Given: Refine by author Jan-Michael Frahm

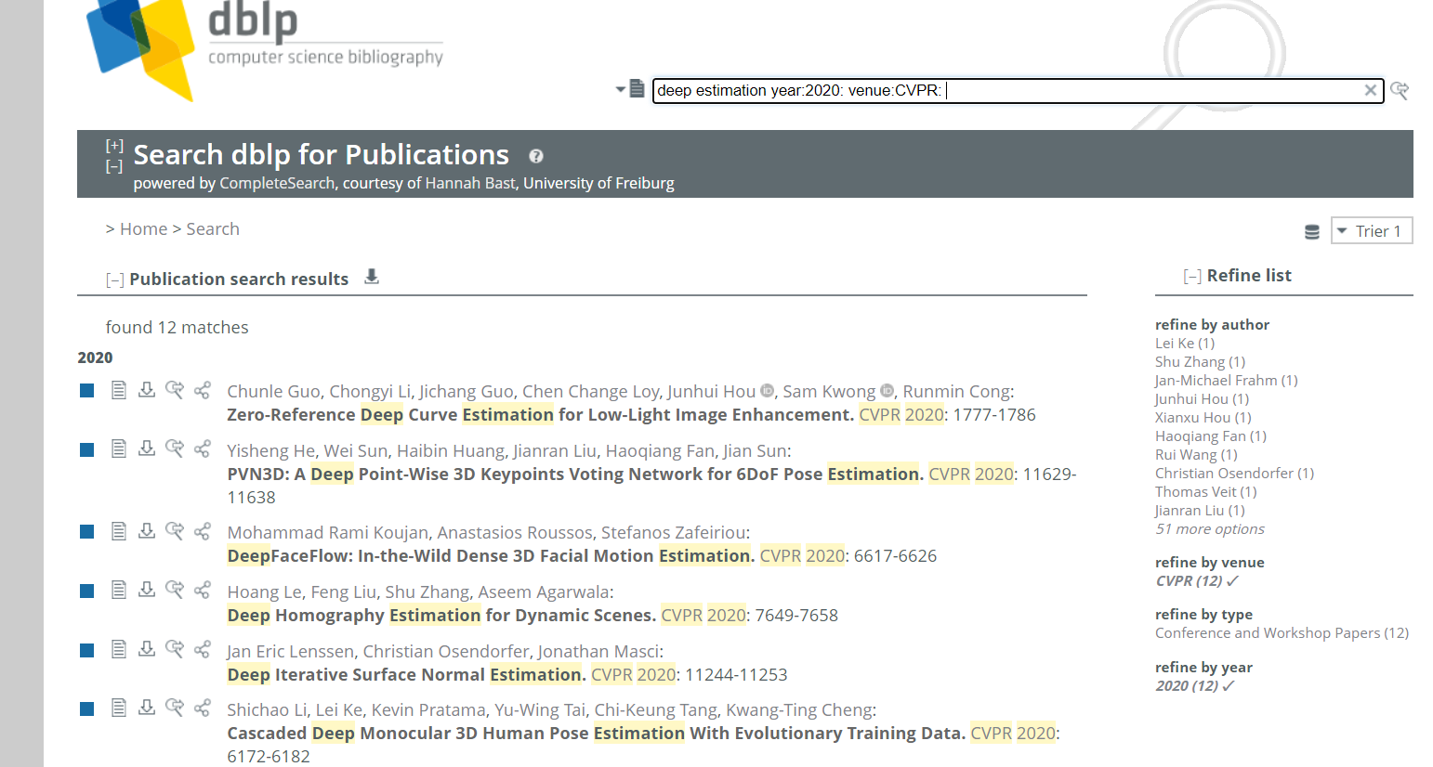Looking at the screenshot, I should click(1226, 381).
